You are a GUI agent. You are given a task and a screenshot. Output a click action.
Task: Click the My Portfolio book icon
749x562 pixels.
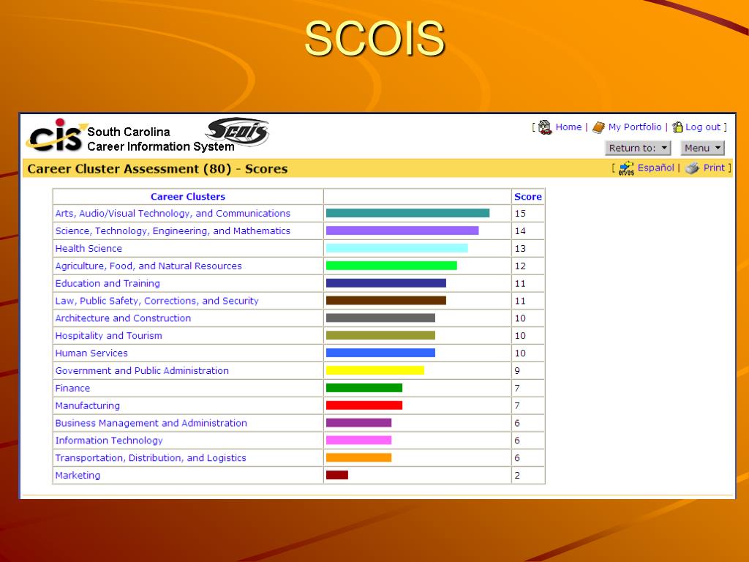click(598, 127)
